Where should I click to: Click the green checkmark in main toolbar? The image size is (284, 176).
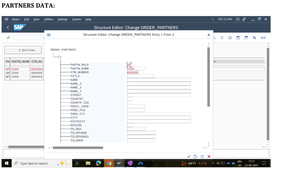[x=8, y=37]
